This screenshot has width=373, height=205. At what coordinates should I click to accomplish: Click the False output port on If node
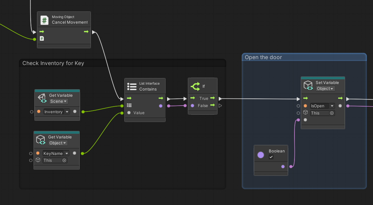[x=220, y=106]
